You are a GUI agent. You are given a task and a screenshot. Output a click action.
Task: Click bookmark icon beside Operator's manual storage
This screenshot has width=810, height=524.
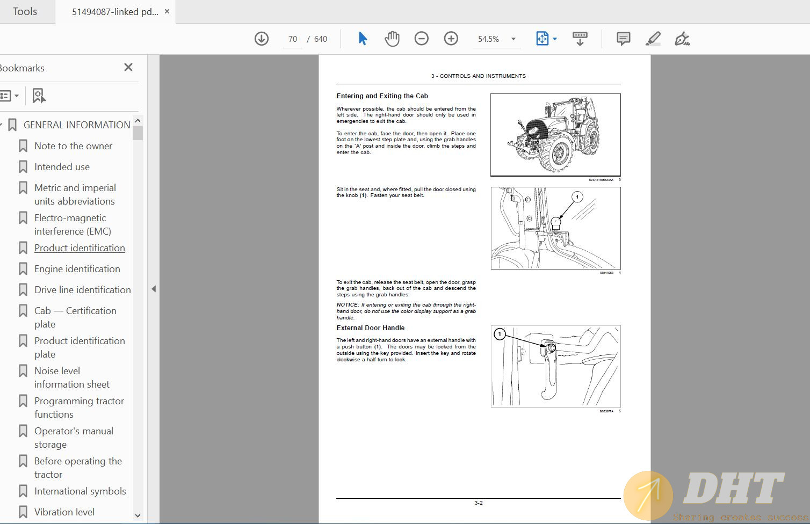pyautogui.click(x=23, y=431)
